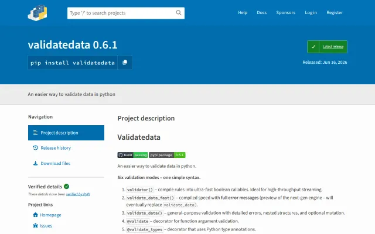This screenshot has height=234, width=375.
Task: Click the pypi package 0.6.1 badge
Action: pos(167,155)
